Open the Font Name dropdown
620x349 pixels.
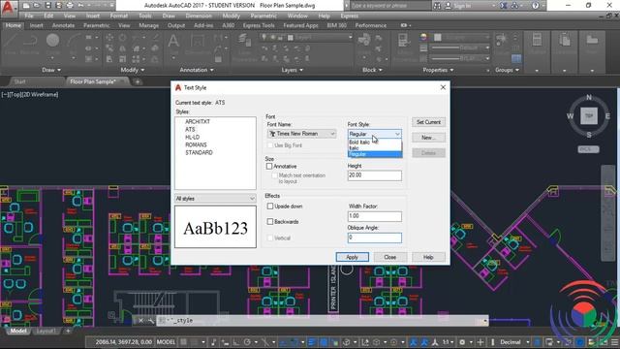301,134
